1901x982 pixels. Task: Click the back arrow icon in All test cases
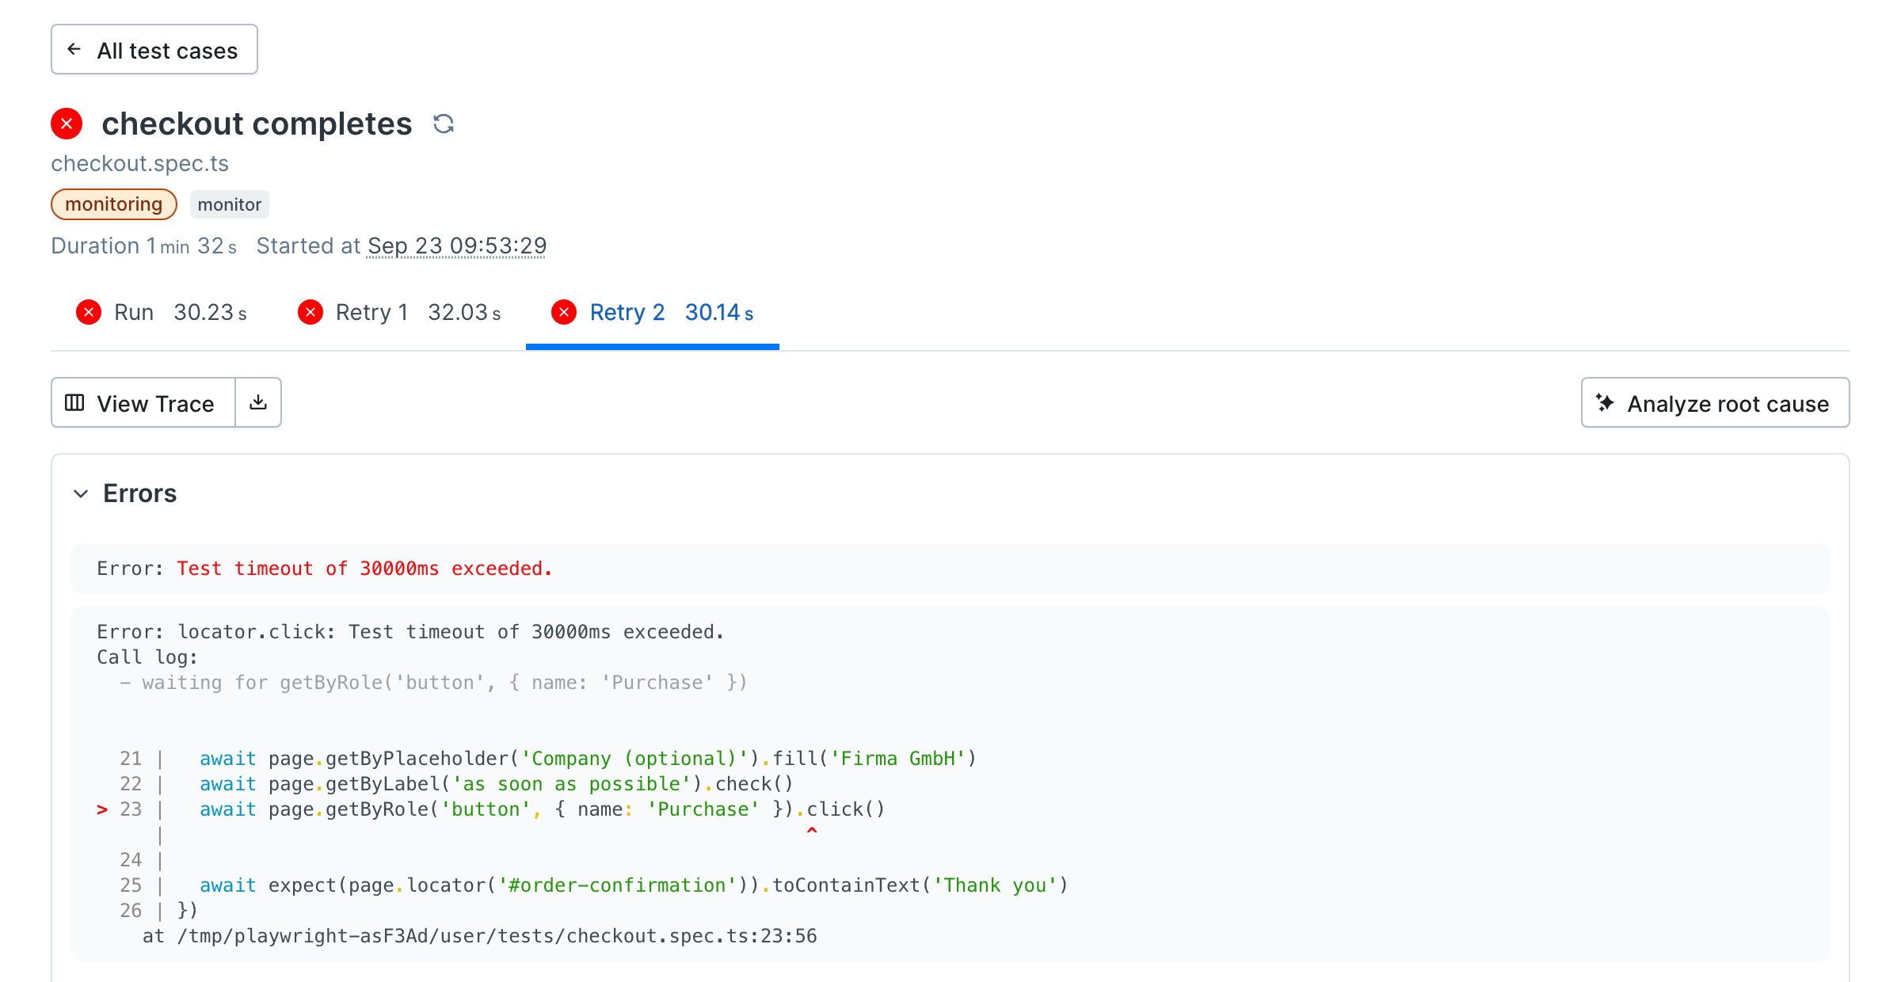point(74,49)
